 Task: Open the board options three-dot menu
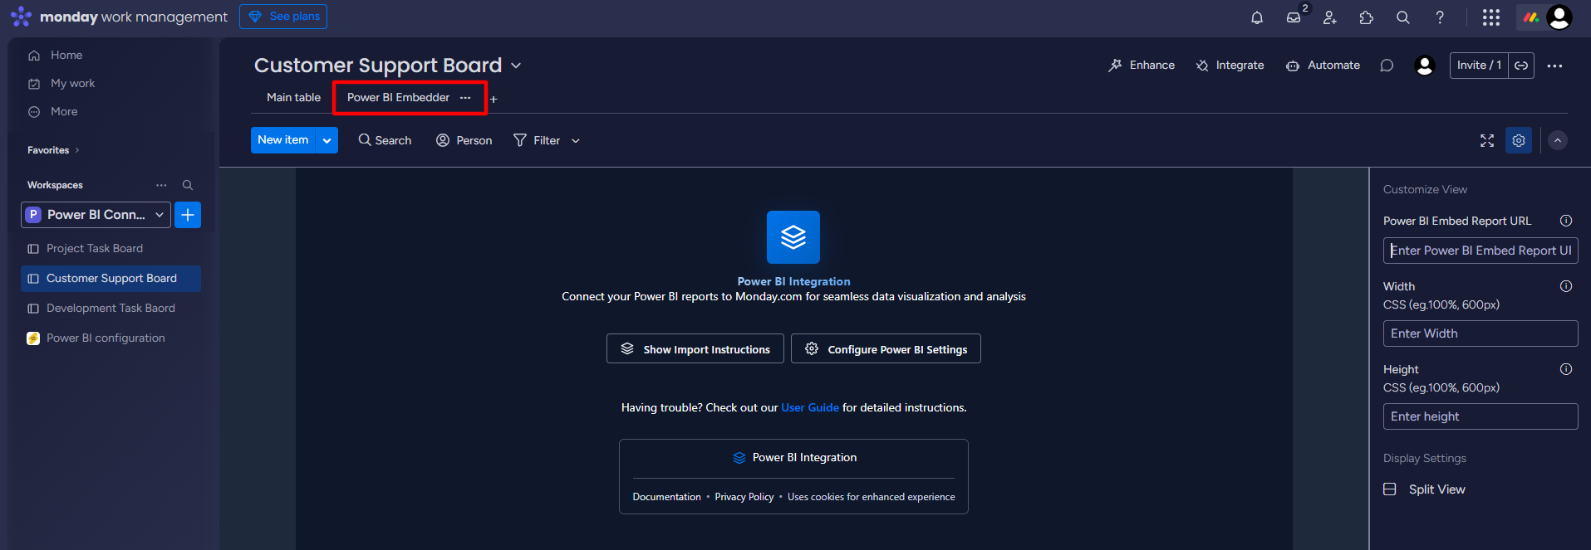click(x=1555, y=66)
